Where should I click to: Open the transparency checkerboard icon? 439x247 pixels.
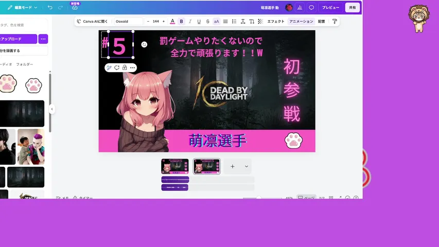point(260,21)
